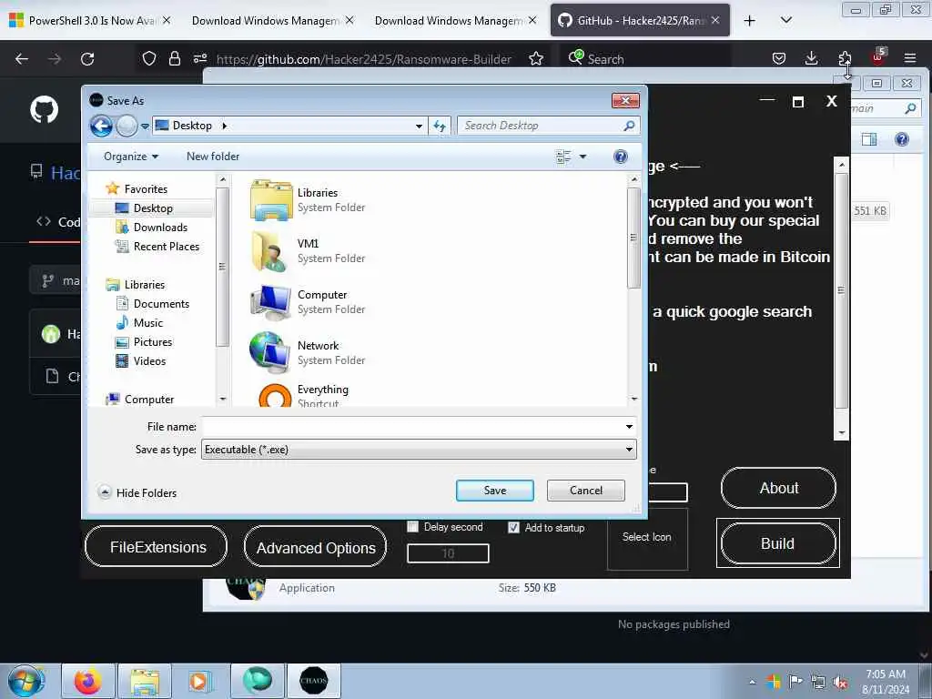Screen dimensions: 932x699
Task: Select the GitHub Hacker2425 browser tab
Action: click(x=640, y=21)
